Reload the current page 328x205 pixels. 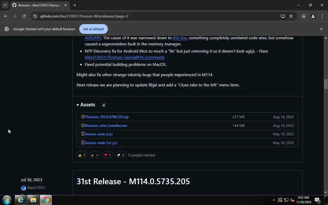point(24,16)
